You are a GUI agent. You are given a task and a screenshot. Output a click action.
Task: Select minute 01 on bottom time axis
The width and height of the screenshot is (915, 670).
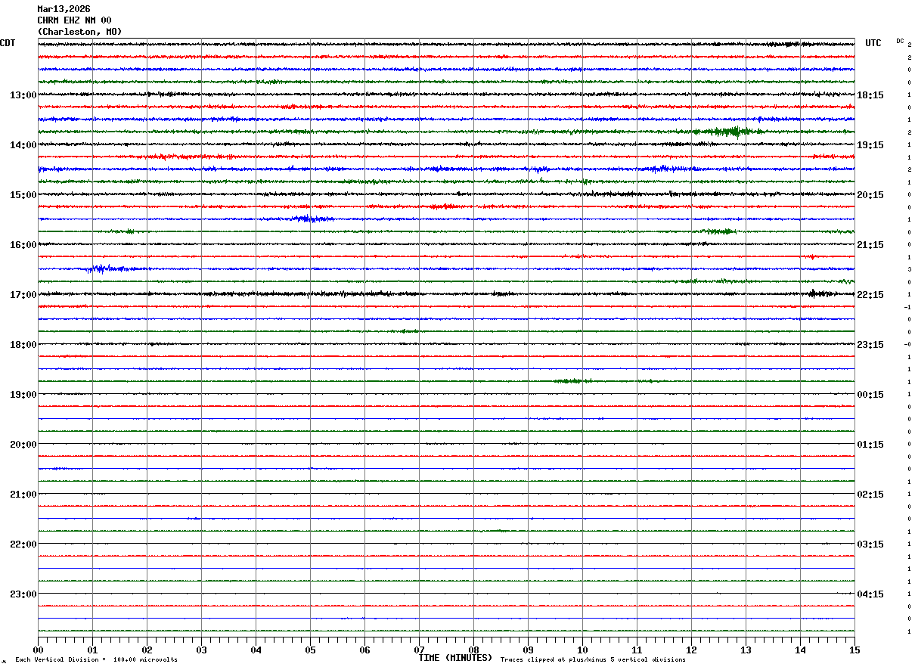coord(92,650)
